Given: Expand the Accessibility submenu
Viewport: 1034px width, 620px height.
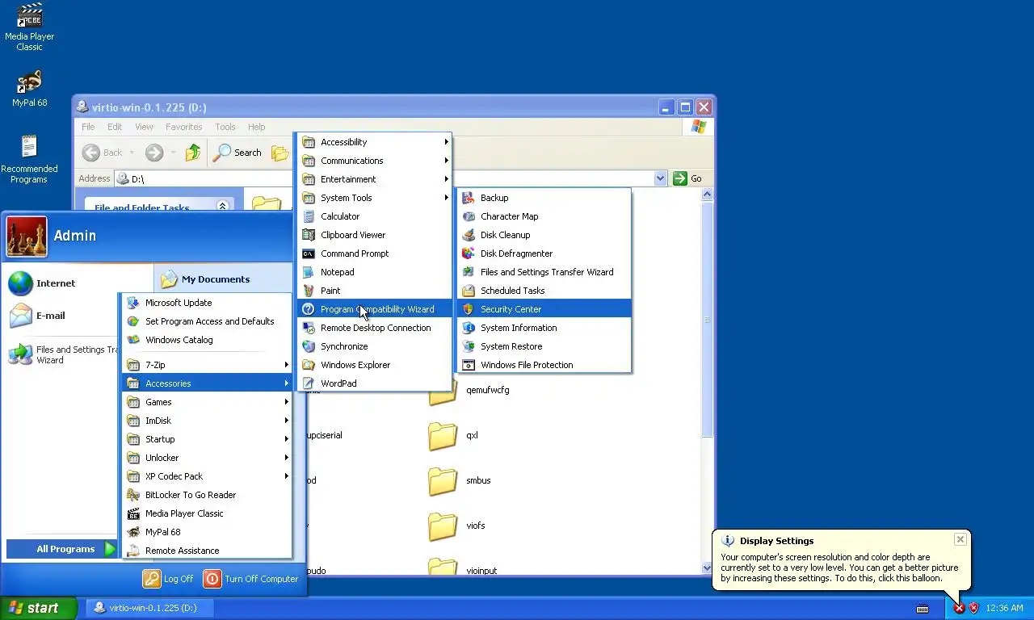Looking at the screenshot, I should tap(375, 142).
